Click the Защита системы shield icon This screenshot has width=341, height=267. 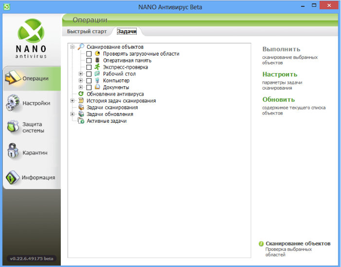point(13,127)
